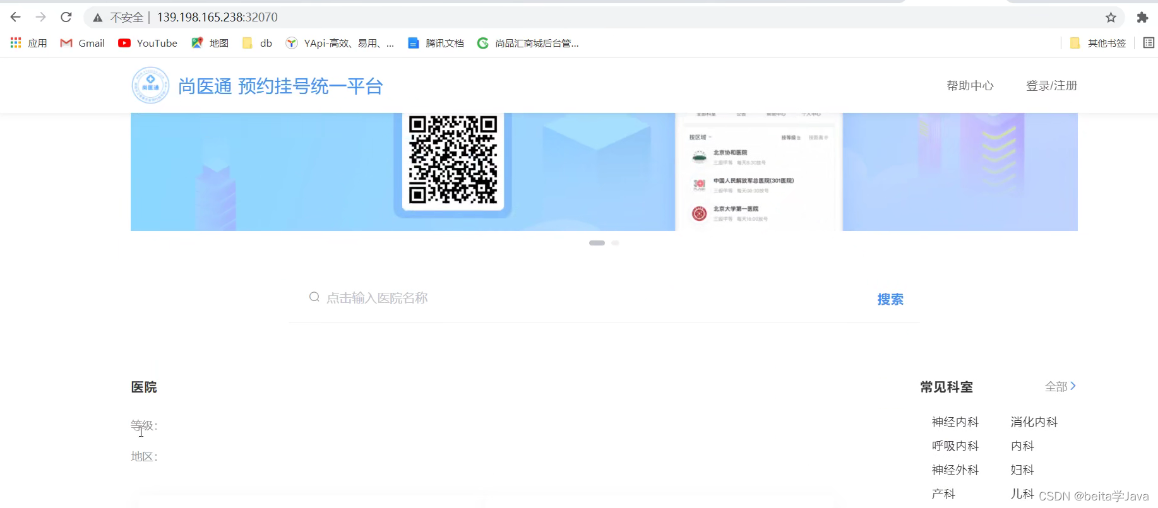1158x508 pixels.
Task: Select the 神经内科 department
Action: pos(955,422)
